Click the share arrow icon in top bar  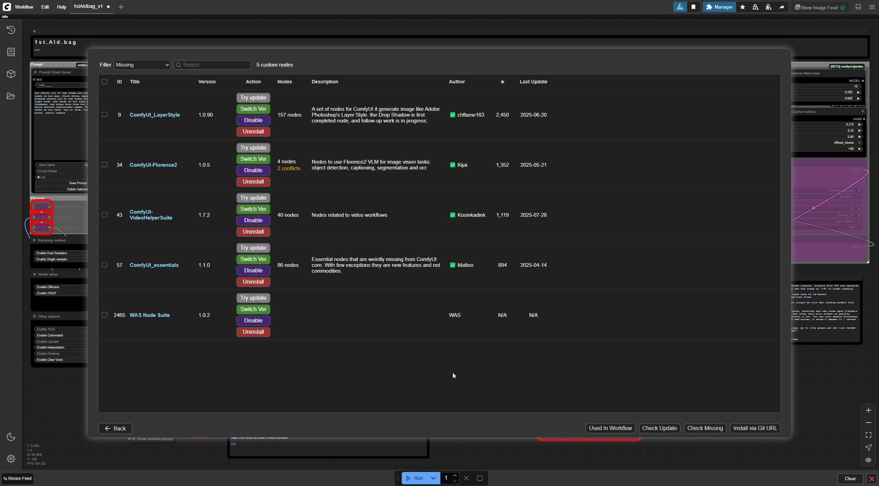click(782, 7)
